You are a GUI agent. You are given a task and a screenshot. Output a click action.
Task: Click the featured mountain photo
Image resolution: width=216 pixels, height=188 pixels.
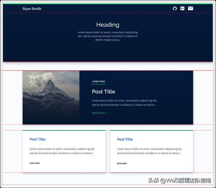click(51, 98)
